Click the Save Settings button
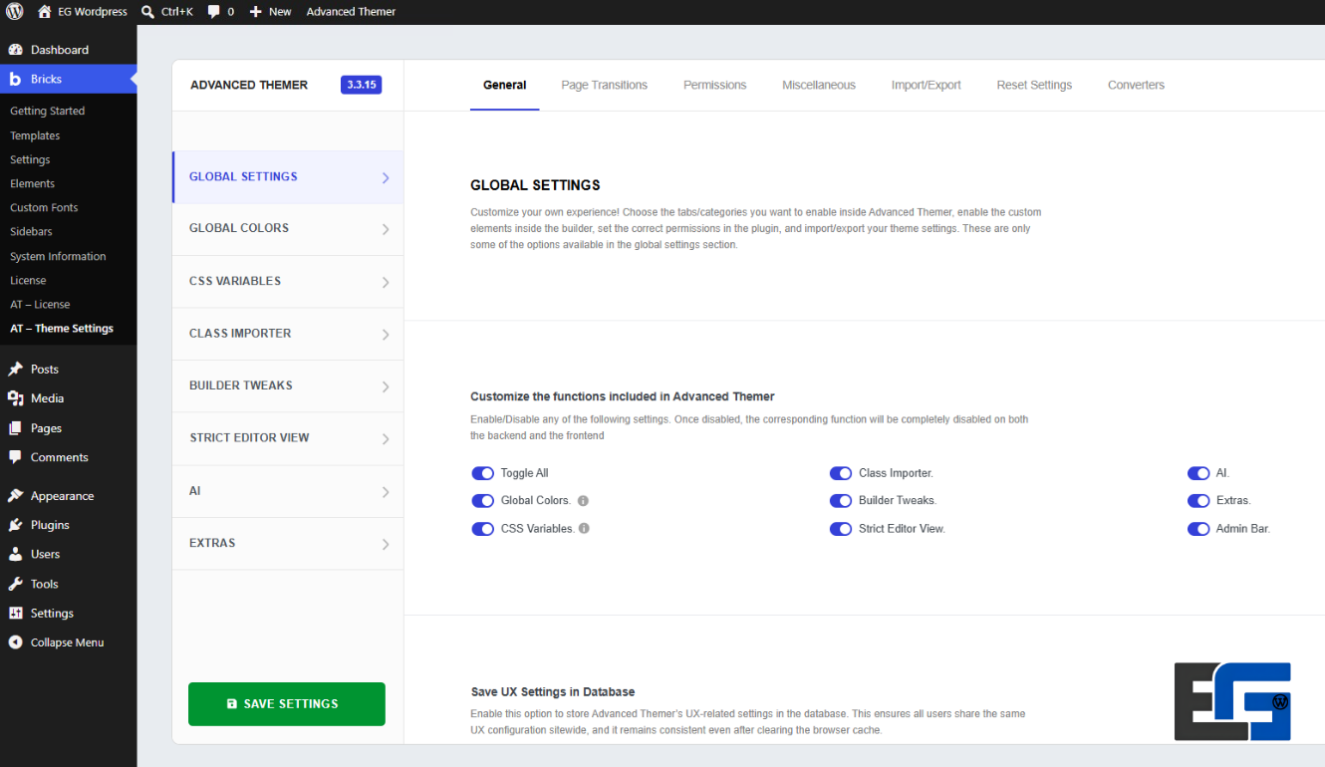 [287, 703]
